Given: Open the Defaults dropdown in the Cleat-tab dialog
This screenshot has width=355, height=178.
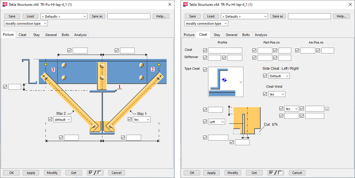Looking at the screenshot, I should 244,17.
